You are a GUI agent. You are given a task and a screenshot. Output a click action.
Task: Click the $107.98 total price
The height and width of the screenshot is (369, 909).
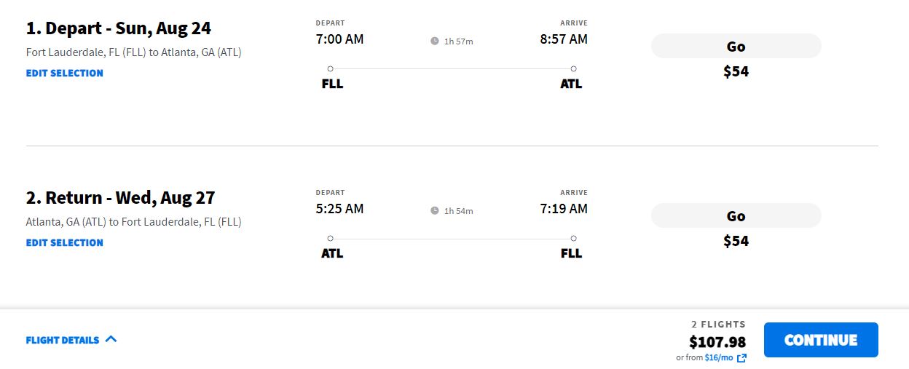[717, 341]
